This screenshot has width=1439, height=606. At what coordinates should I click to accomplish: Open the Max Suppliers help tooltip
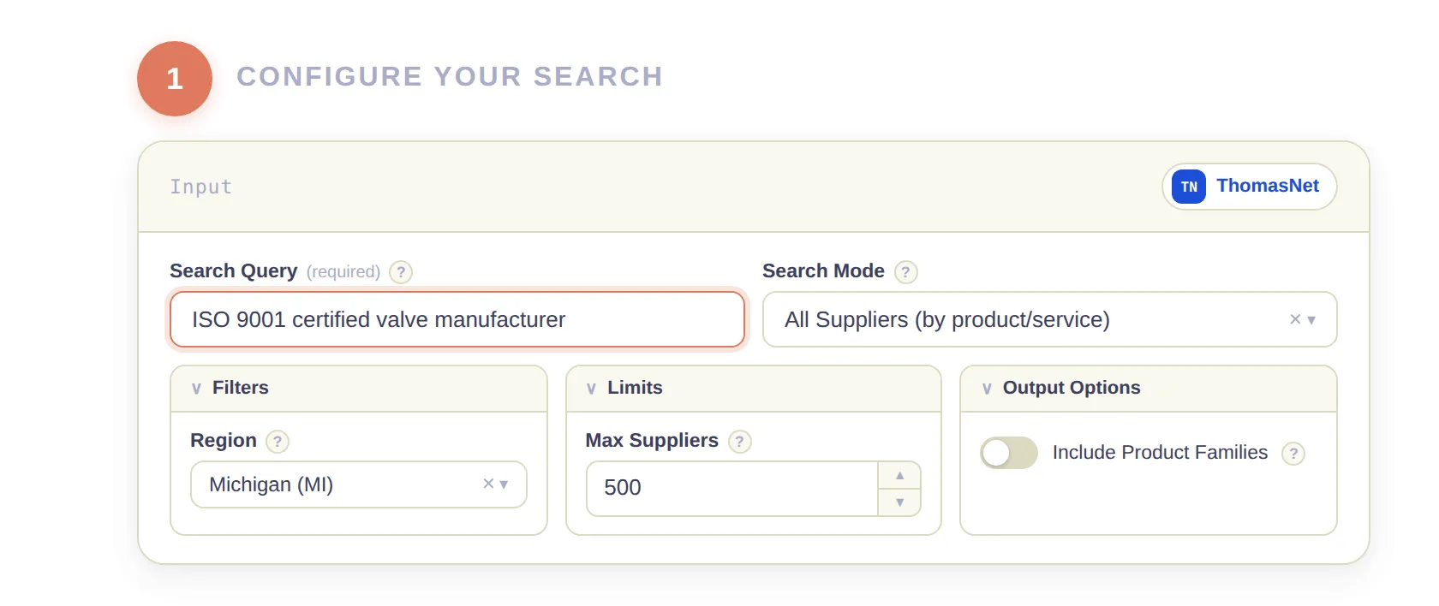(x=740, y=442)
